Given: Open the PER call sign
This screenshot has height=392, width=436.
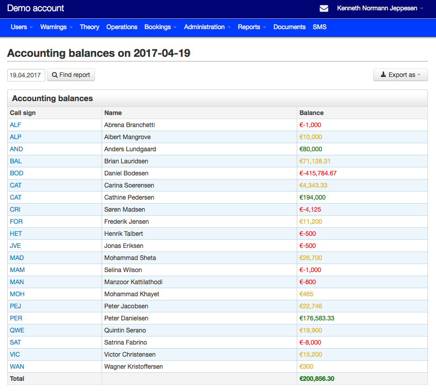Looking at the screenshot, I should pos(16,318).
